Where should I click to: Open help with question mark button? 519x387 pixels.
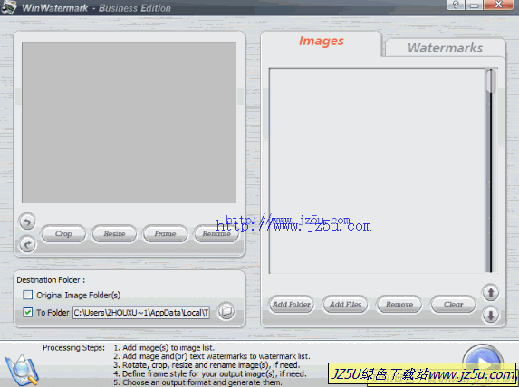(456, 5)
